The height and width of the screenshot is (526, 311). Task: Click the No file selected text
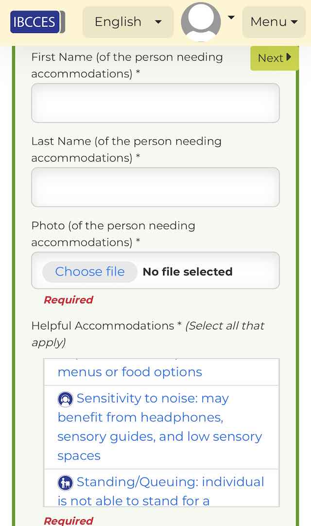click(188, 271)
